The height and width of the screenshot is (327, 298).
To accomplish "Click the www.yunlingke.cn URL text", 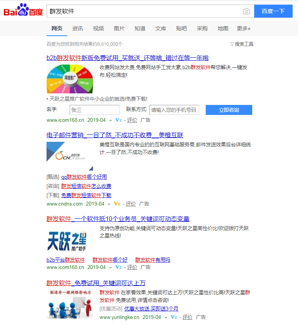I will 119,317.
